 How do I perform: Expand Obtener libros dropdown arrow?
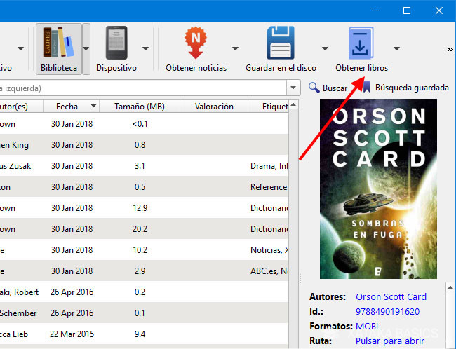[396, 49]
